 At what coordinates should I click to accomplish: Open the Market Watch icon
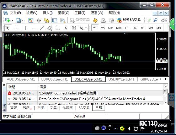click(x=30, y=20)
